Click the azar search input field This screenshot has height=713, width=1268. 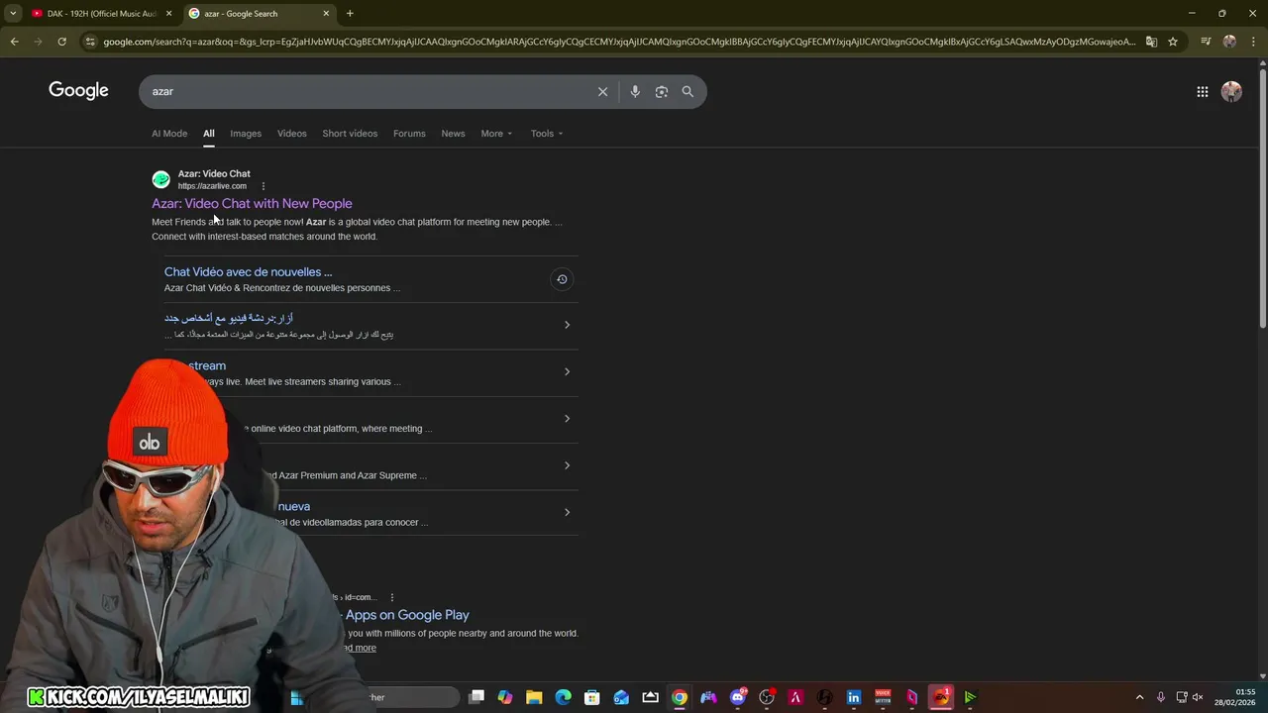(x=367, y=91)
